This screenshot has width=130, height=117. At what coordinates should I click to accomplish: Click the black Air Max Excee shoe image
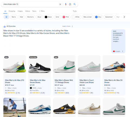point(40,66)
